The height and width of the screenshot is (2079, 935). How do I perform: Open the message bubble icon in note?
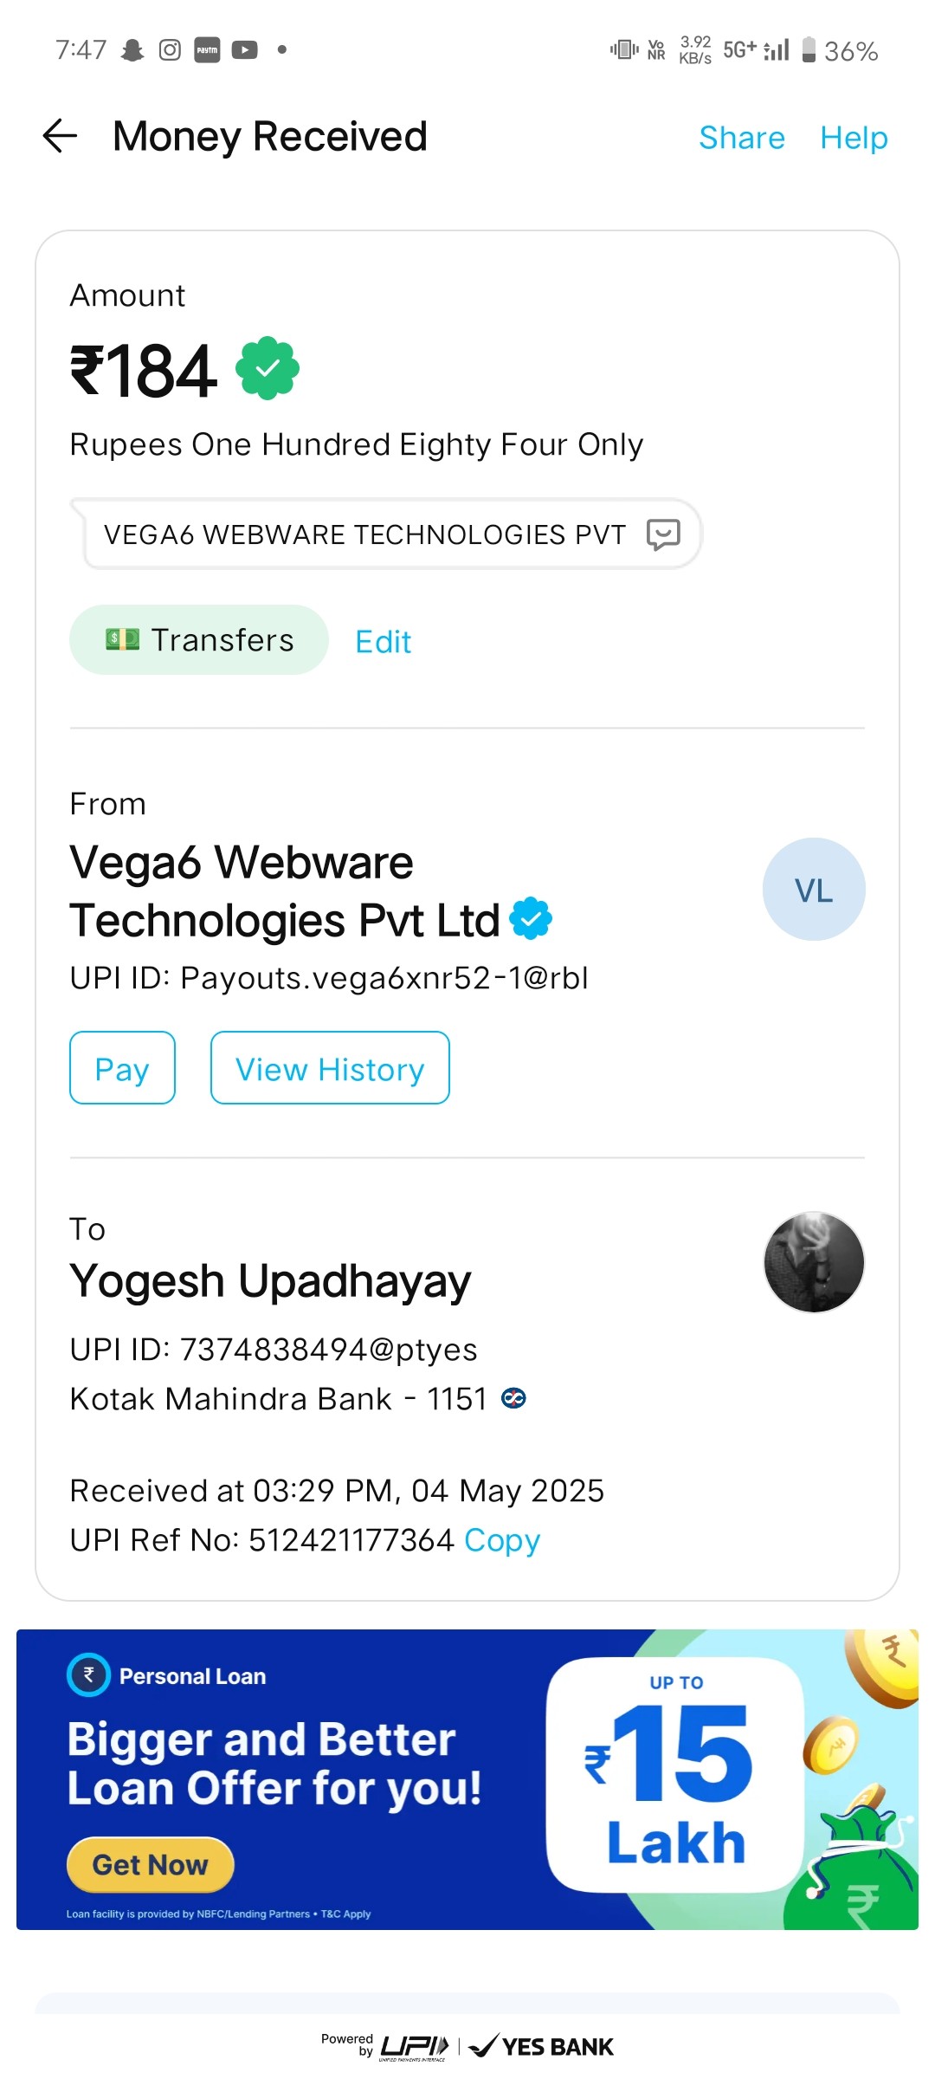(x=663, y=534)
